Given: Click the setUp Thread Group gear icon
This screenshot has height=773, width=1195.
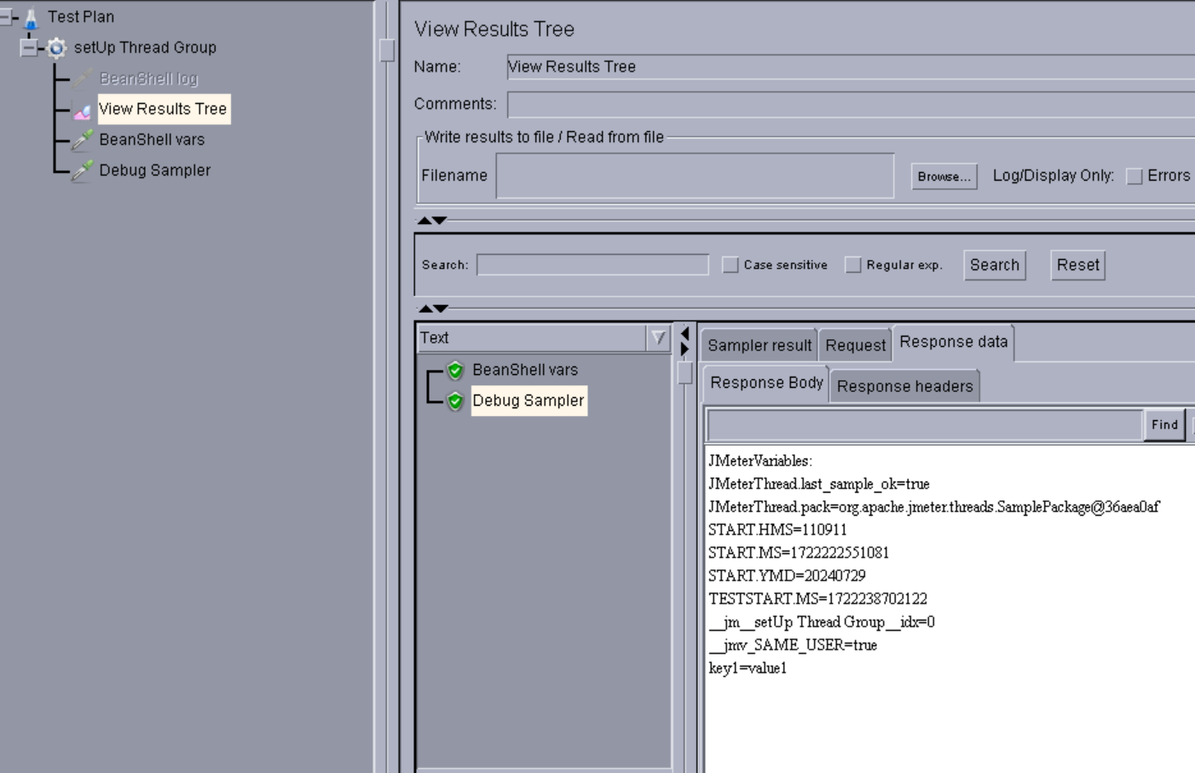Looking at the screenshot, I should [57, 48].
